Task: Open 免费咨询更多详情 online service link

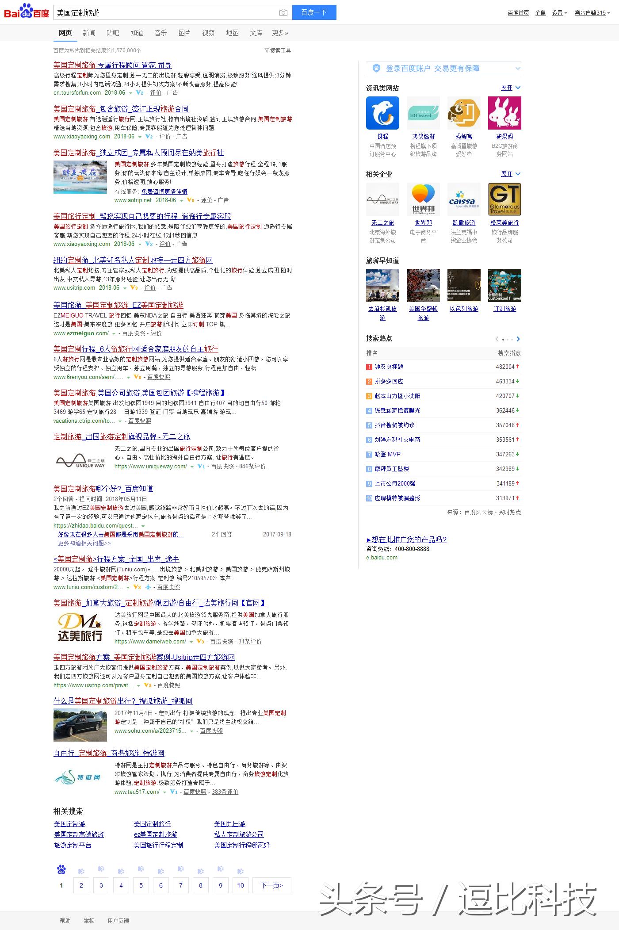Action: 164,192
